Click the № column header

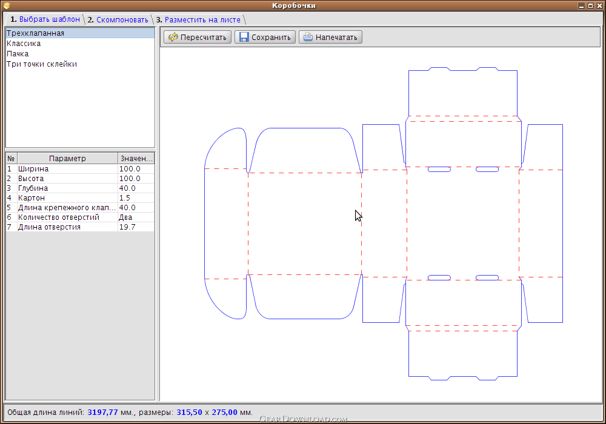coord(11,158)
